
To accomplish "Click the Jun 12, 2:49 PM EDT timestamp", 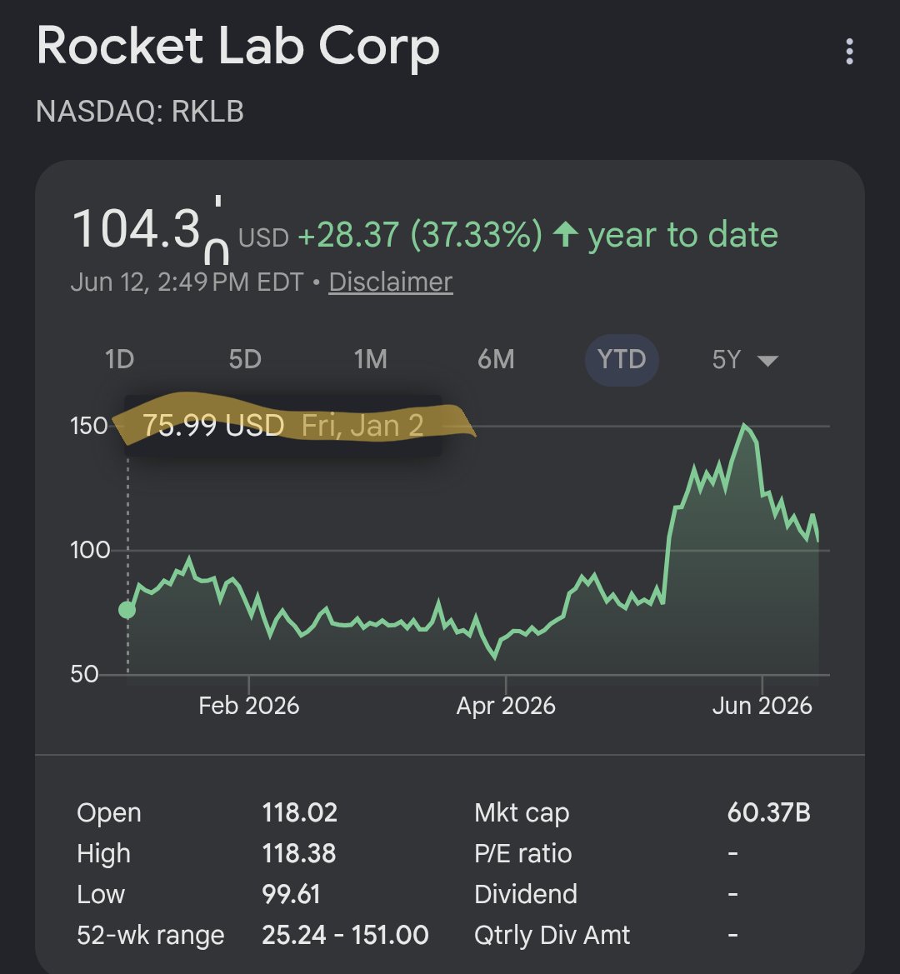I will [187, 282].
